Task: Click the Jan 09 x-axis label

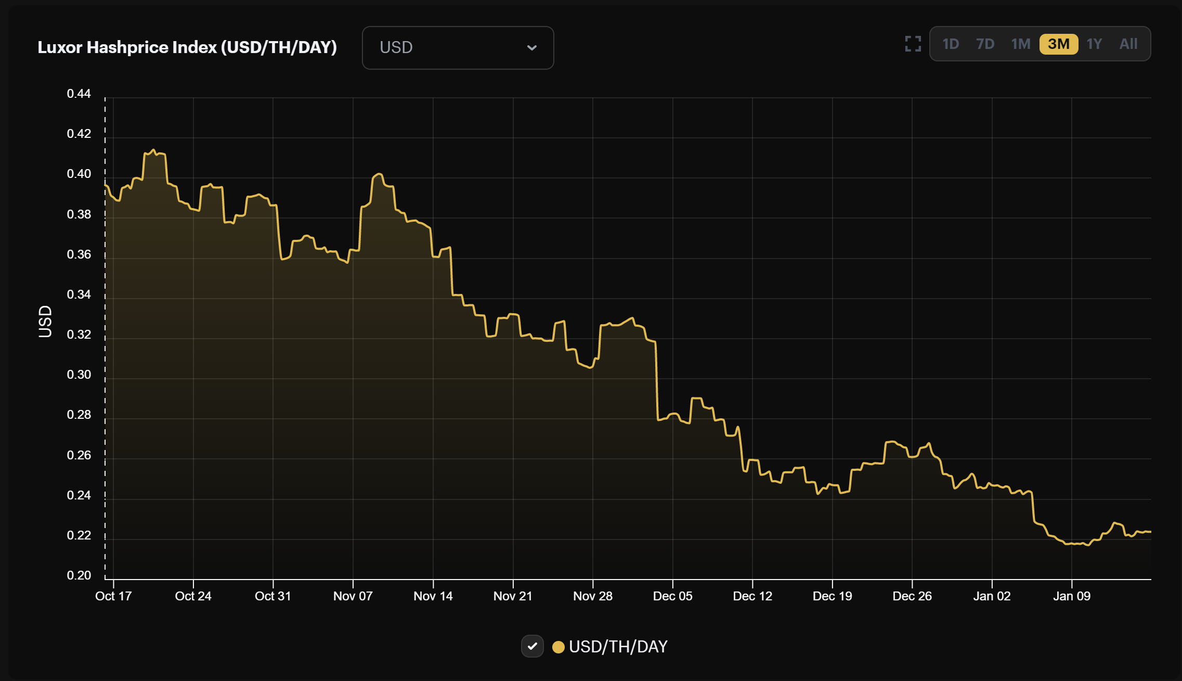Action: click(x=1071, y=596)
